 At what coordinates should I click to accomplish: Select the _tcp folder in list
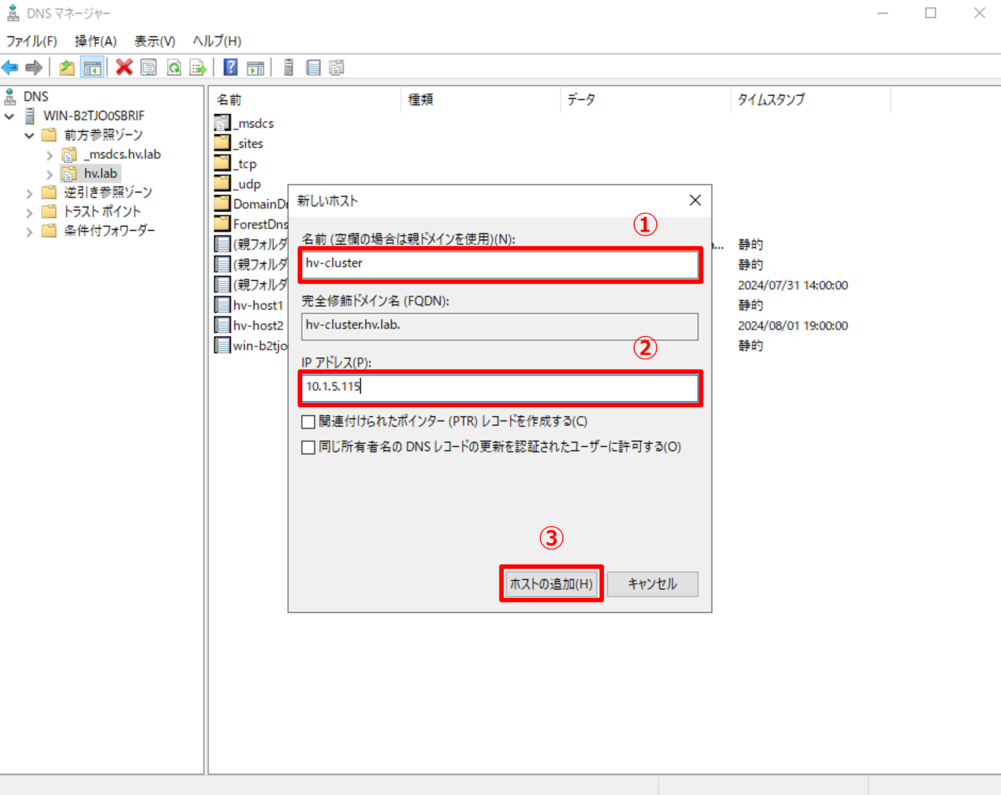tap(236, 164)
